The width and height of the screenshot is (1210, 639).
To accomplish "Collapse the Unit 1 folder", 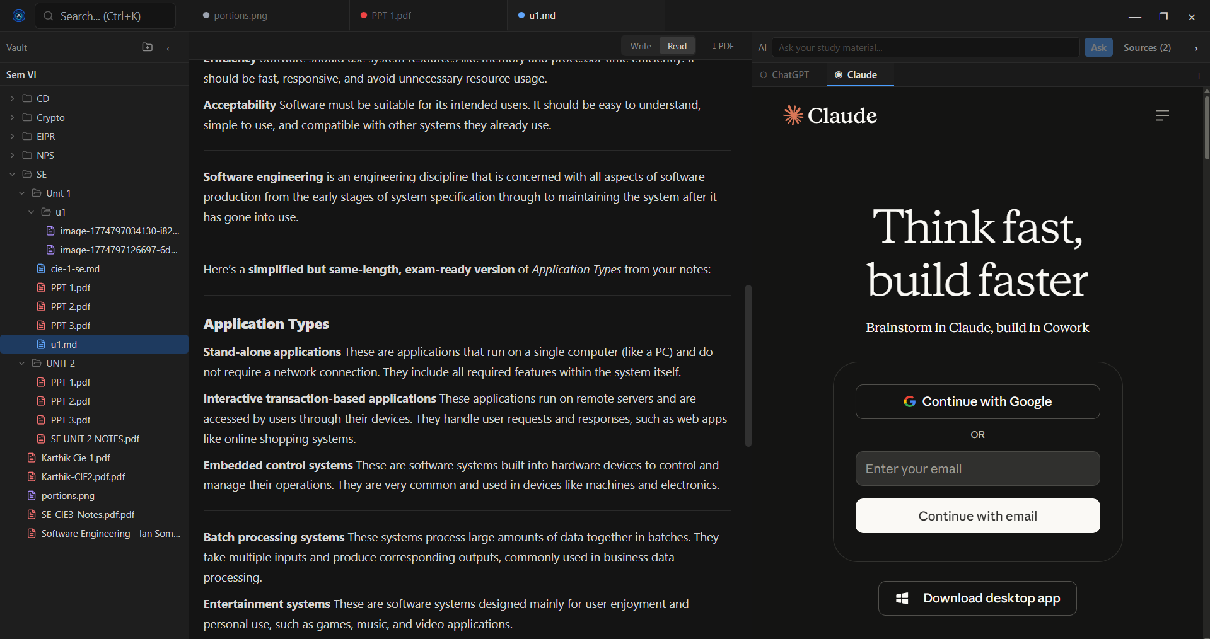I will point(21,193).
